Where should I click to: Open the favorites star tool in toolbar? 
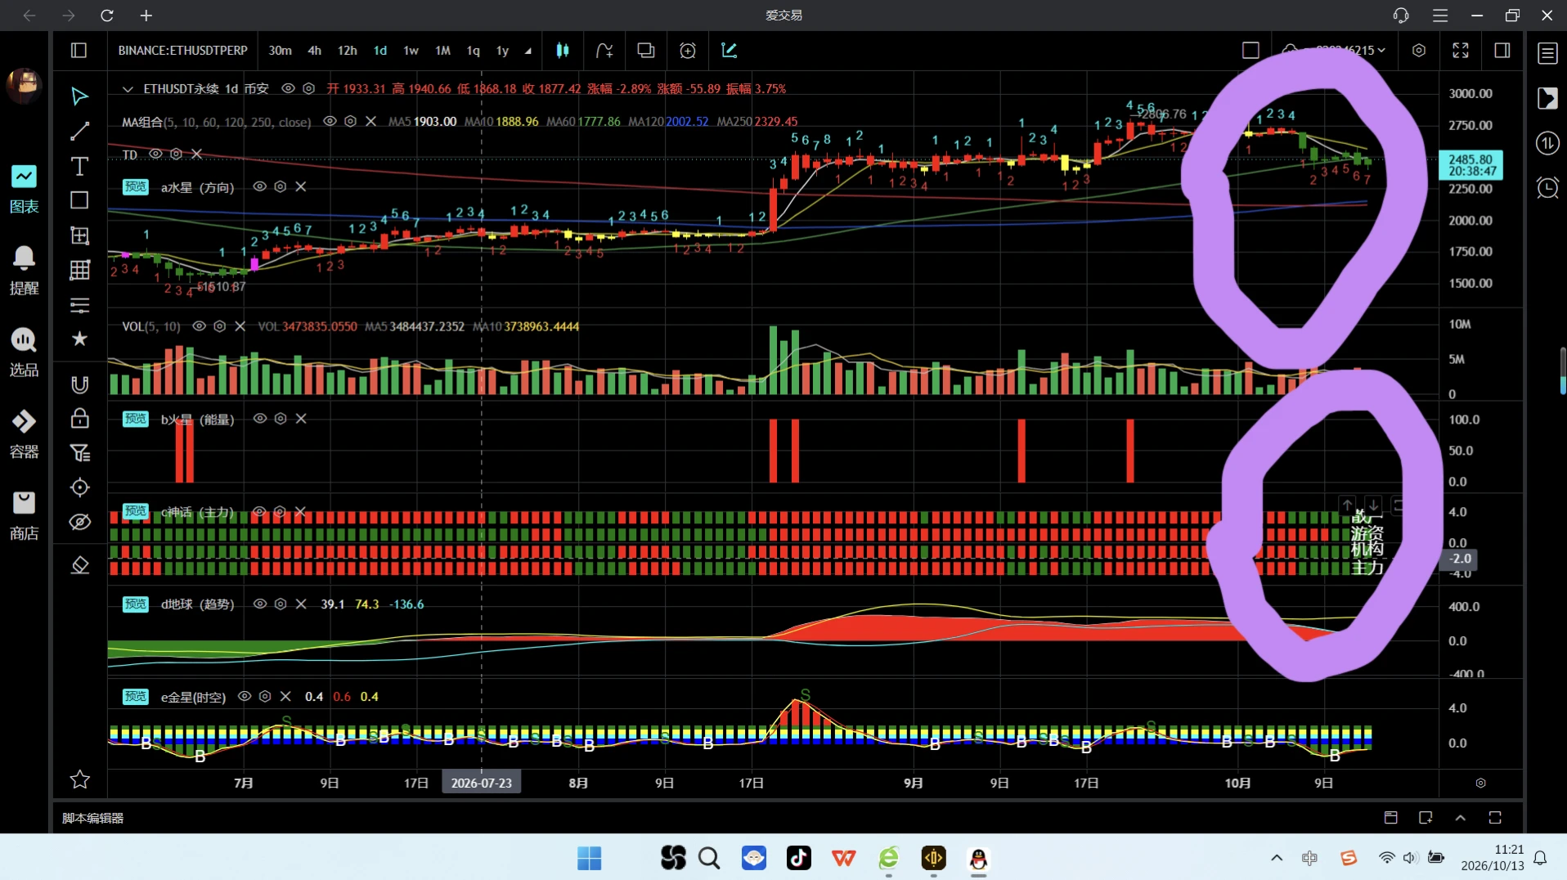(79, 339)
